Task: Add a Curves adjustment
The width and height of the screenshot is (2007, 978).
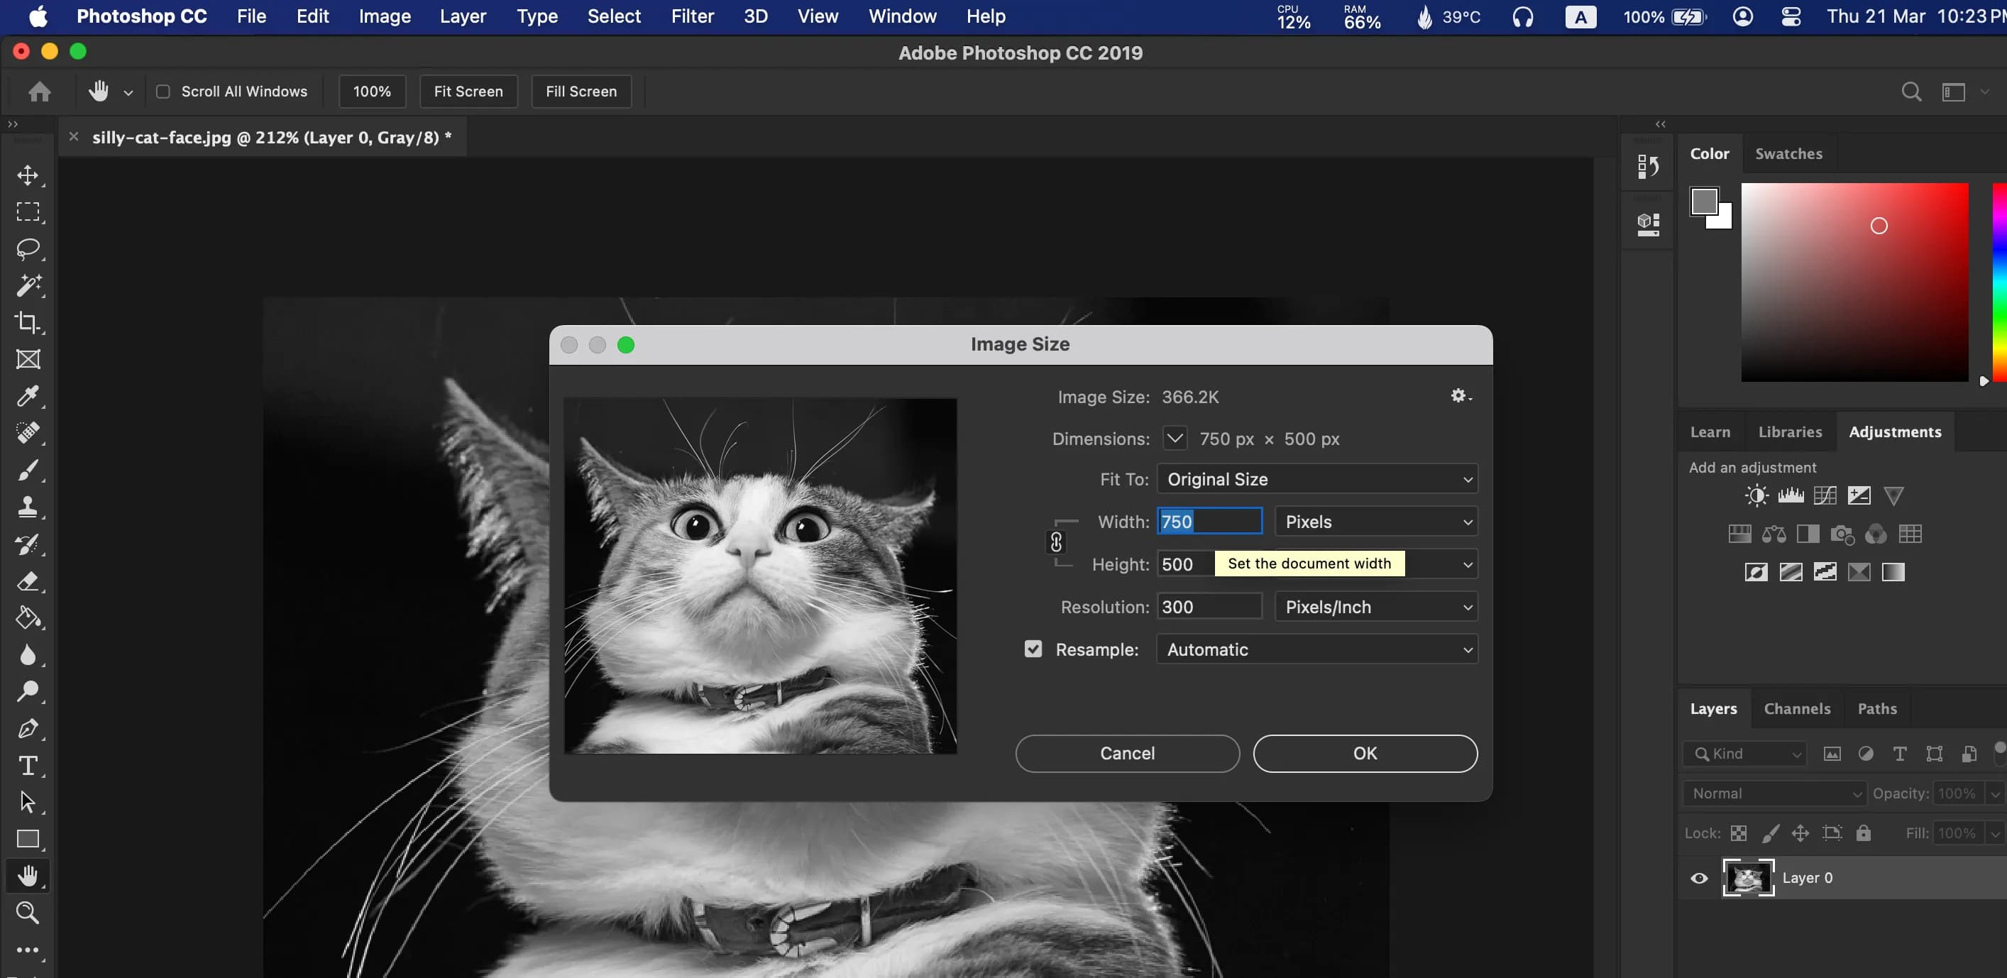Action: (1825, 495)
